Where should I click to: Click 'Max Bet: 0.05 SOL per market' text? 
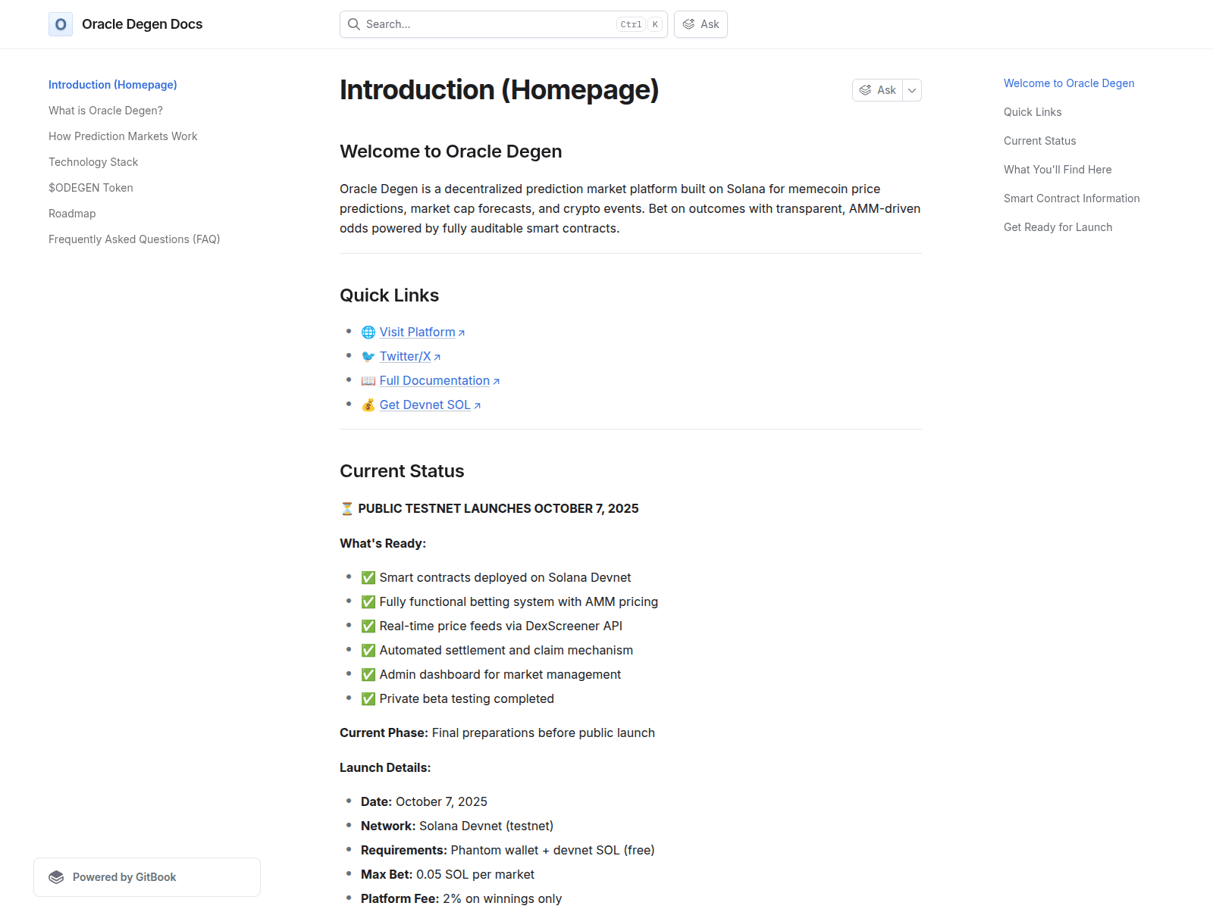447,874
